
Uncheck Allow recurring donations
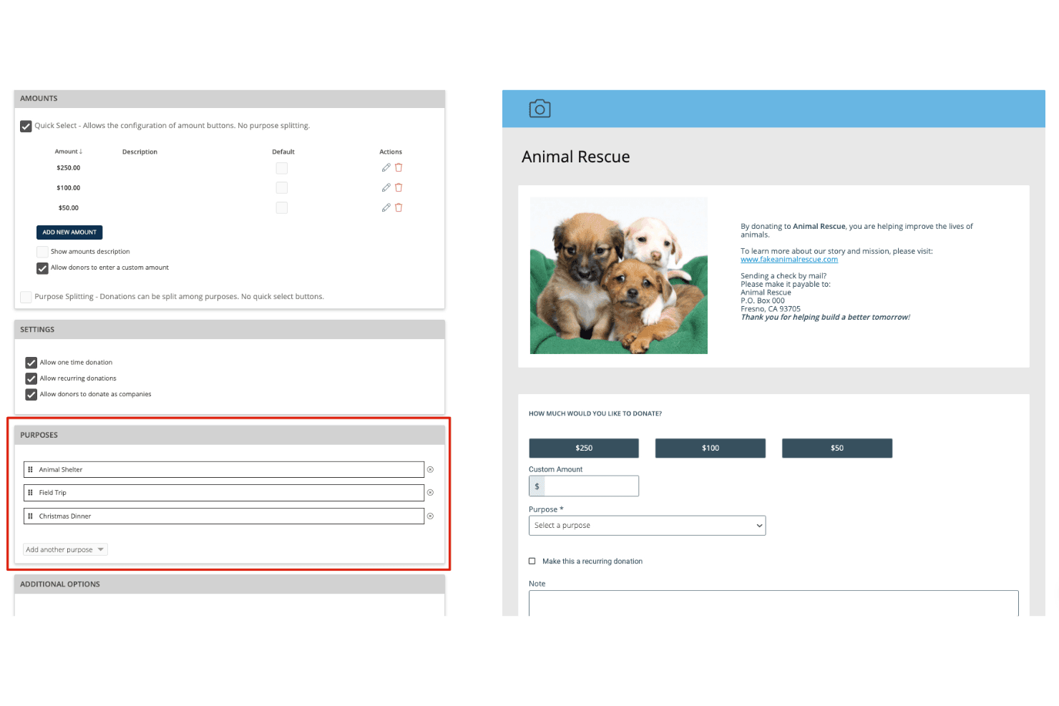click(x=31, y=378)
